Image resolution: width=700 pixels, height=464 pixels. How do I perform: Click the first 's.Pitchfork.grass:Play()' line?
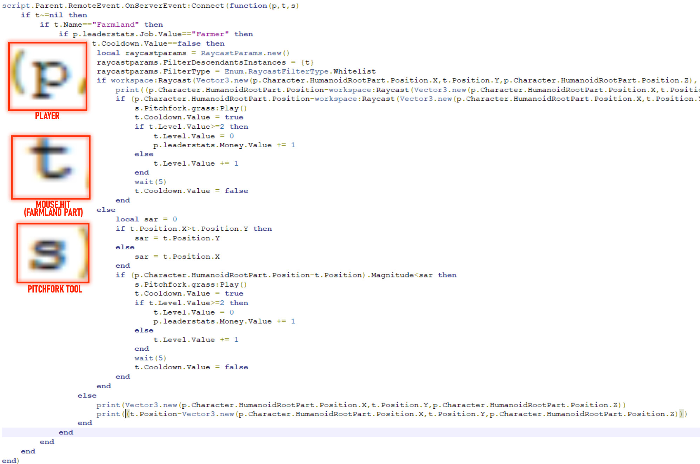point(191,108)
